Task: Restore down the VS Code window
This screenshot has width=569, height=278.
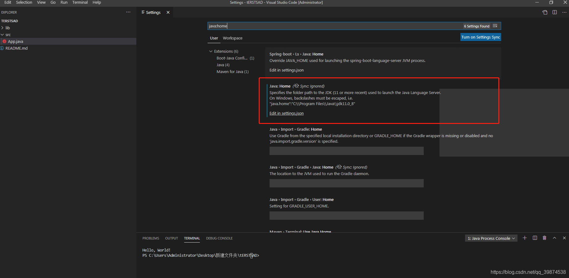Action: (551, 2)
